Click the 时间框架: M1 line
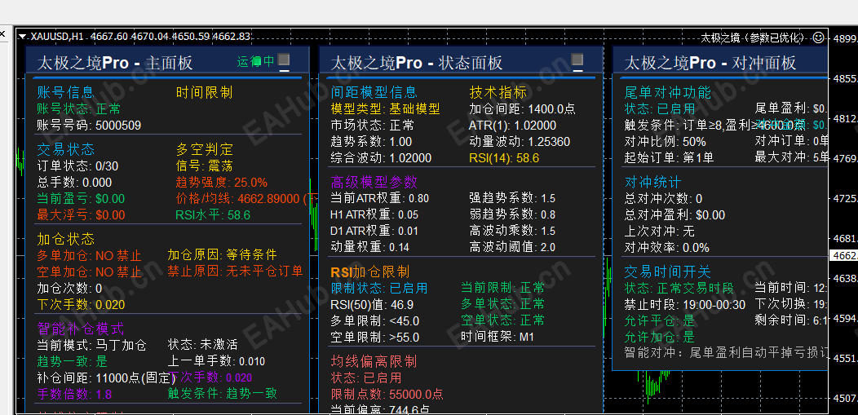Viewport: 858px width, 415px height. [x=498, y=336]
